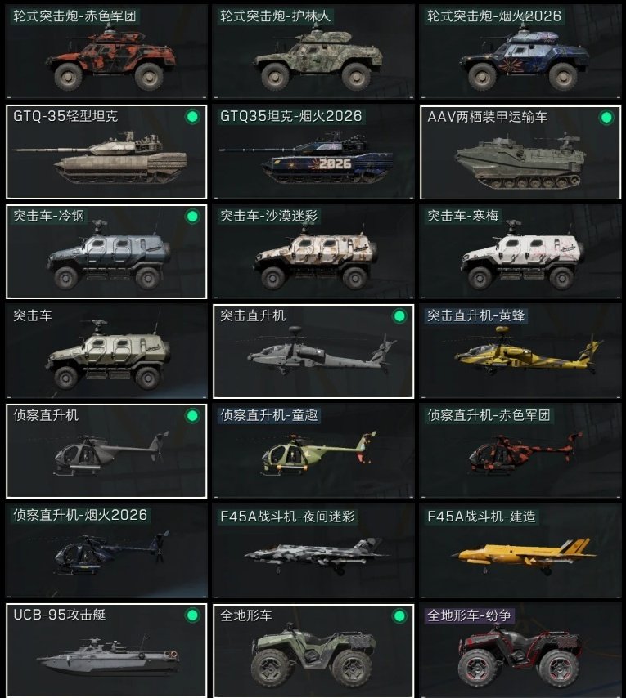Click the green equipped dot on UCB-95攻击艇
626x698 pixels.
pos(192,615)
